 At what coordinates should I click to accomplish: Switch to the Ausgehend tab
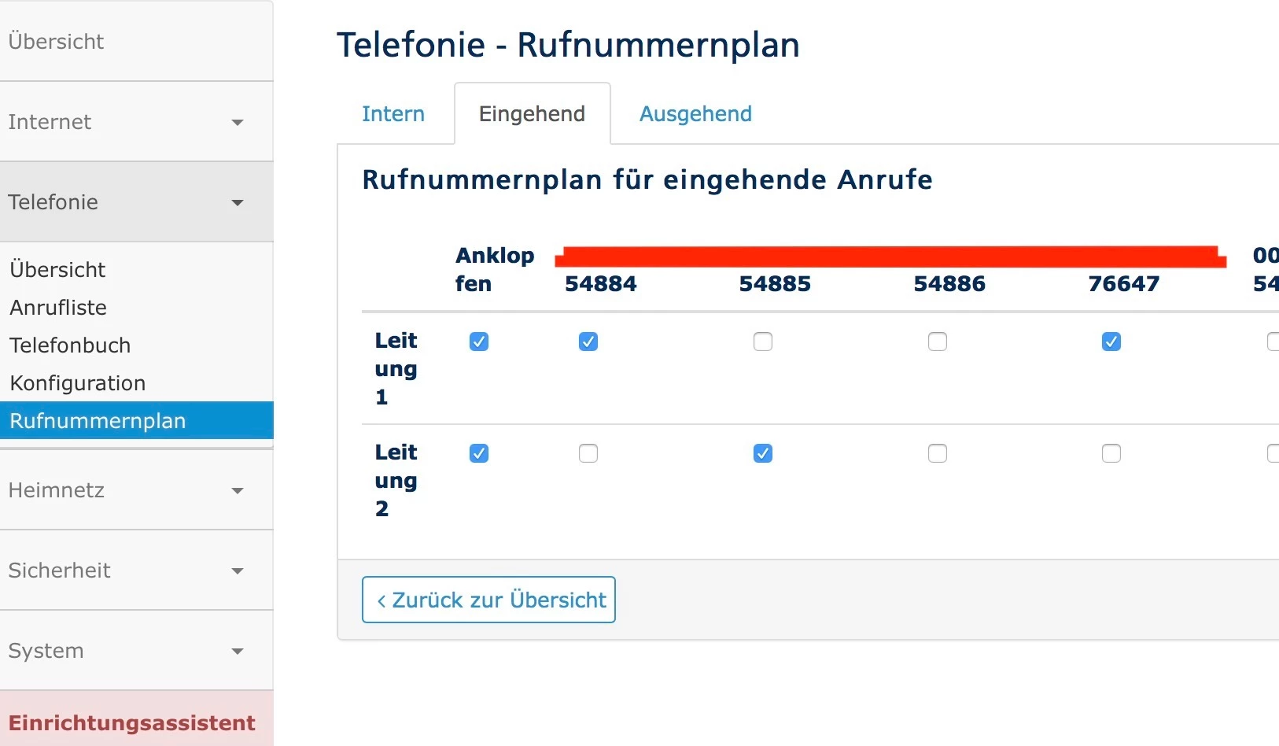click(x=695, y=114)
